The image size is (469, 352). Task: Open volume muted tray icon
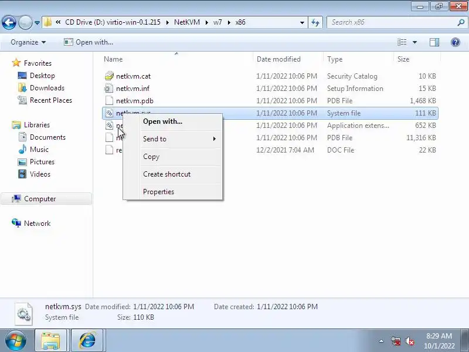tap(409, 341)
